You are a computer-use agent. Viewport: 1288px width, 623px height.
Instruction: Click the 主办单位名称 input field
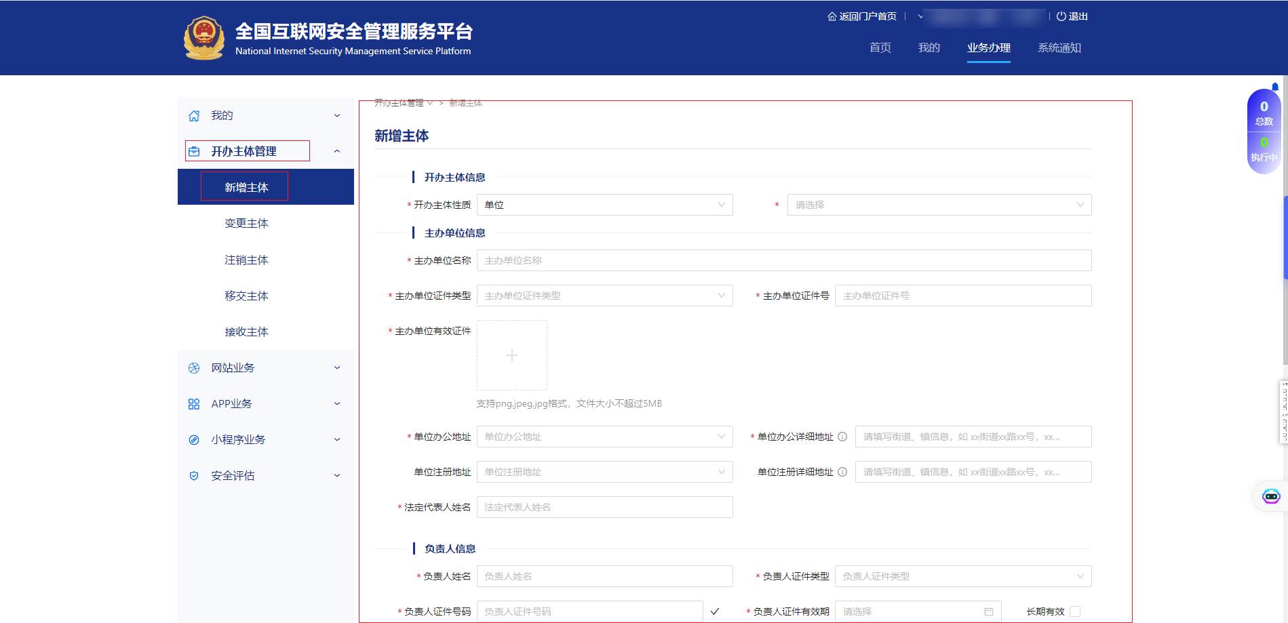tap(783, 260)
